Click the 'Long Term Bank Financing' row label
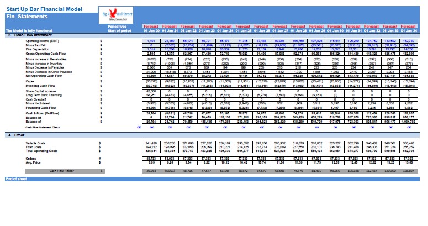 (x=44, y=96)
